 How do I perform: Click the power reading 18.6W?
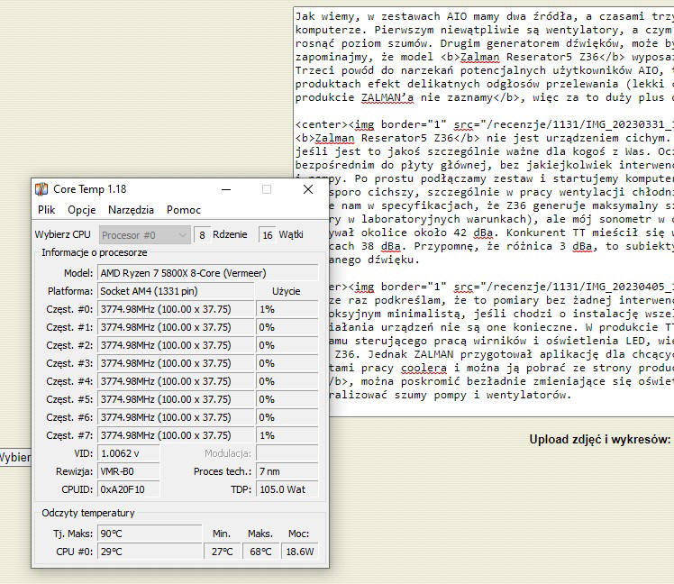point(300,552)
